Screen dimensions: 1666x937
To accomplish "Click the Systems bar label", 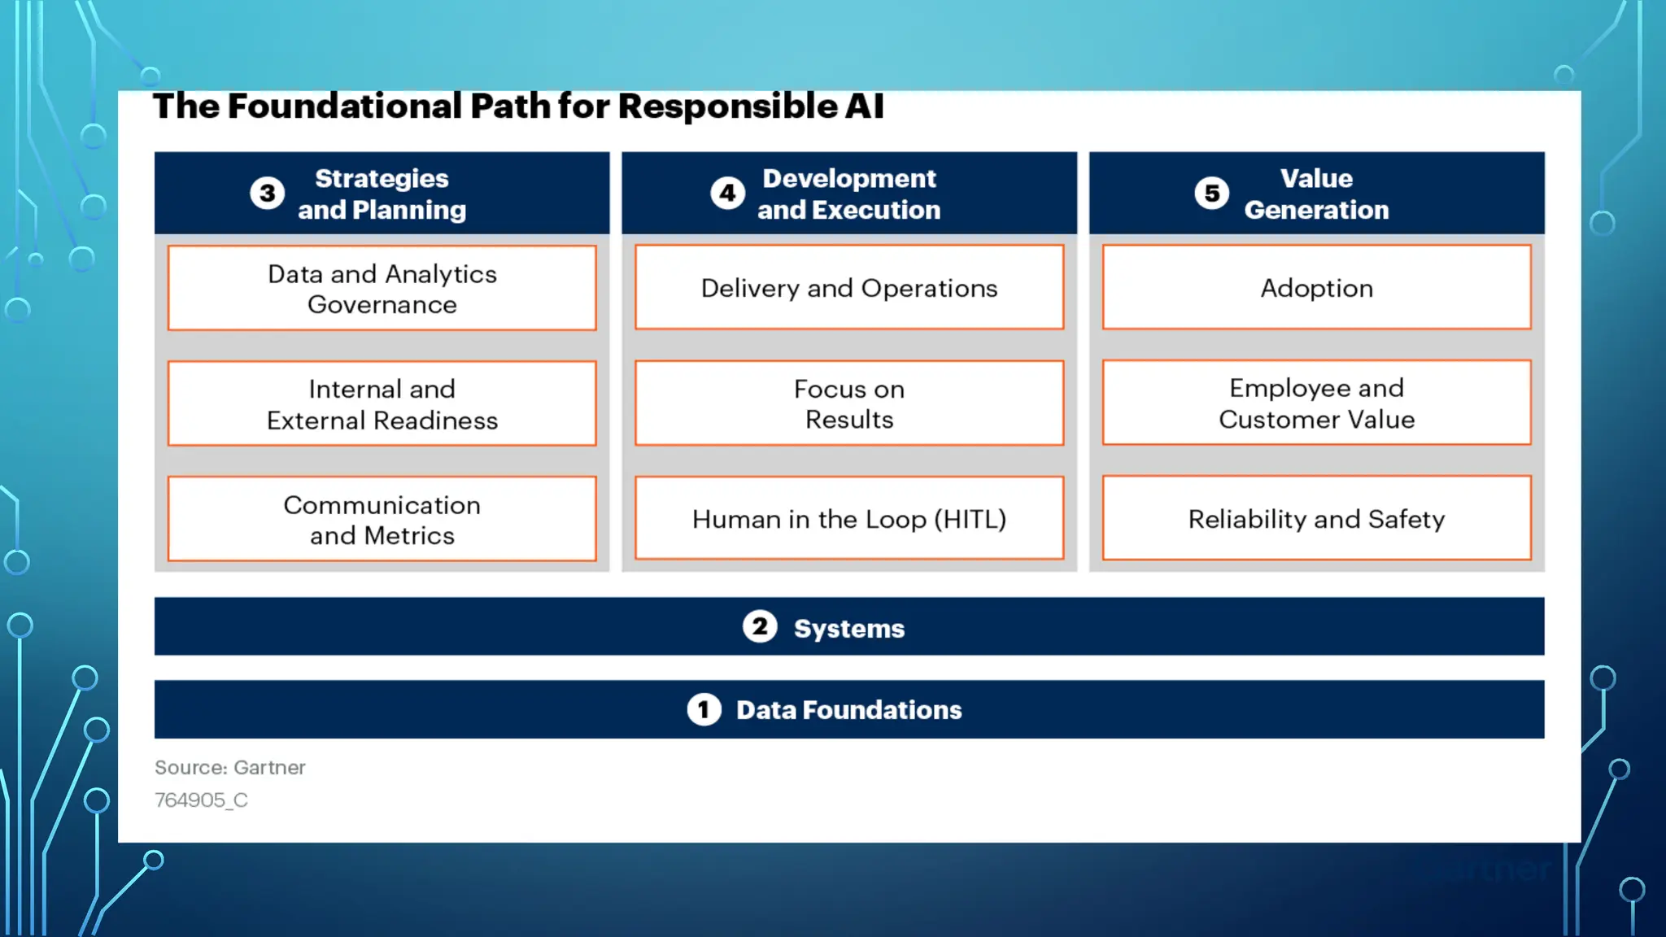I will (848, 628).
